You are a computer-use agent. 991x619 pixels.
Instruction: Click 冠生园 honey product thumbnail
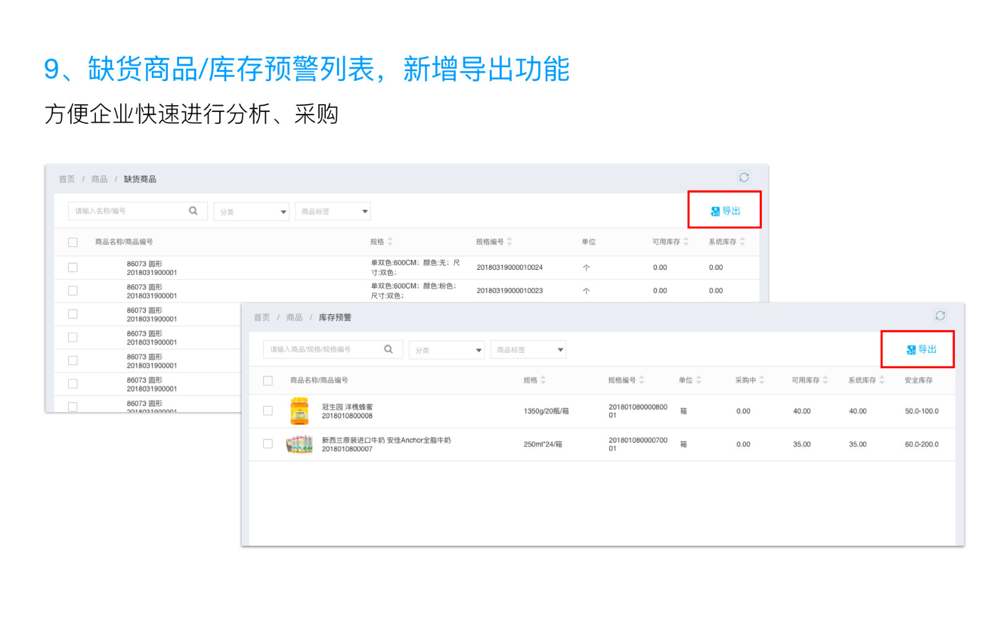(299, 411)
